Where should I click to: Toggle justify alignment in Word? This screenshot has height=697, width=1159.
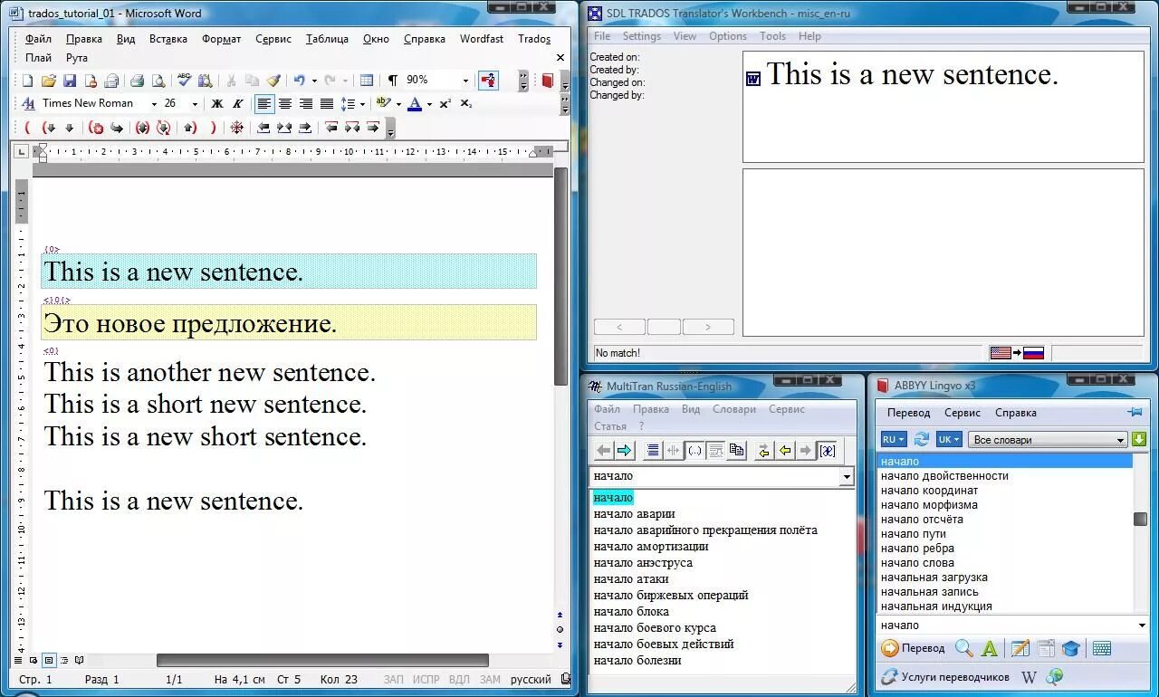327,104
